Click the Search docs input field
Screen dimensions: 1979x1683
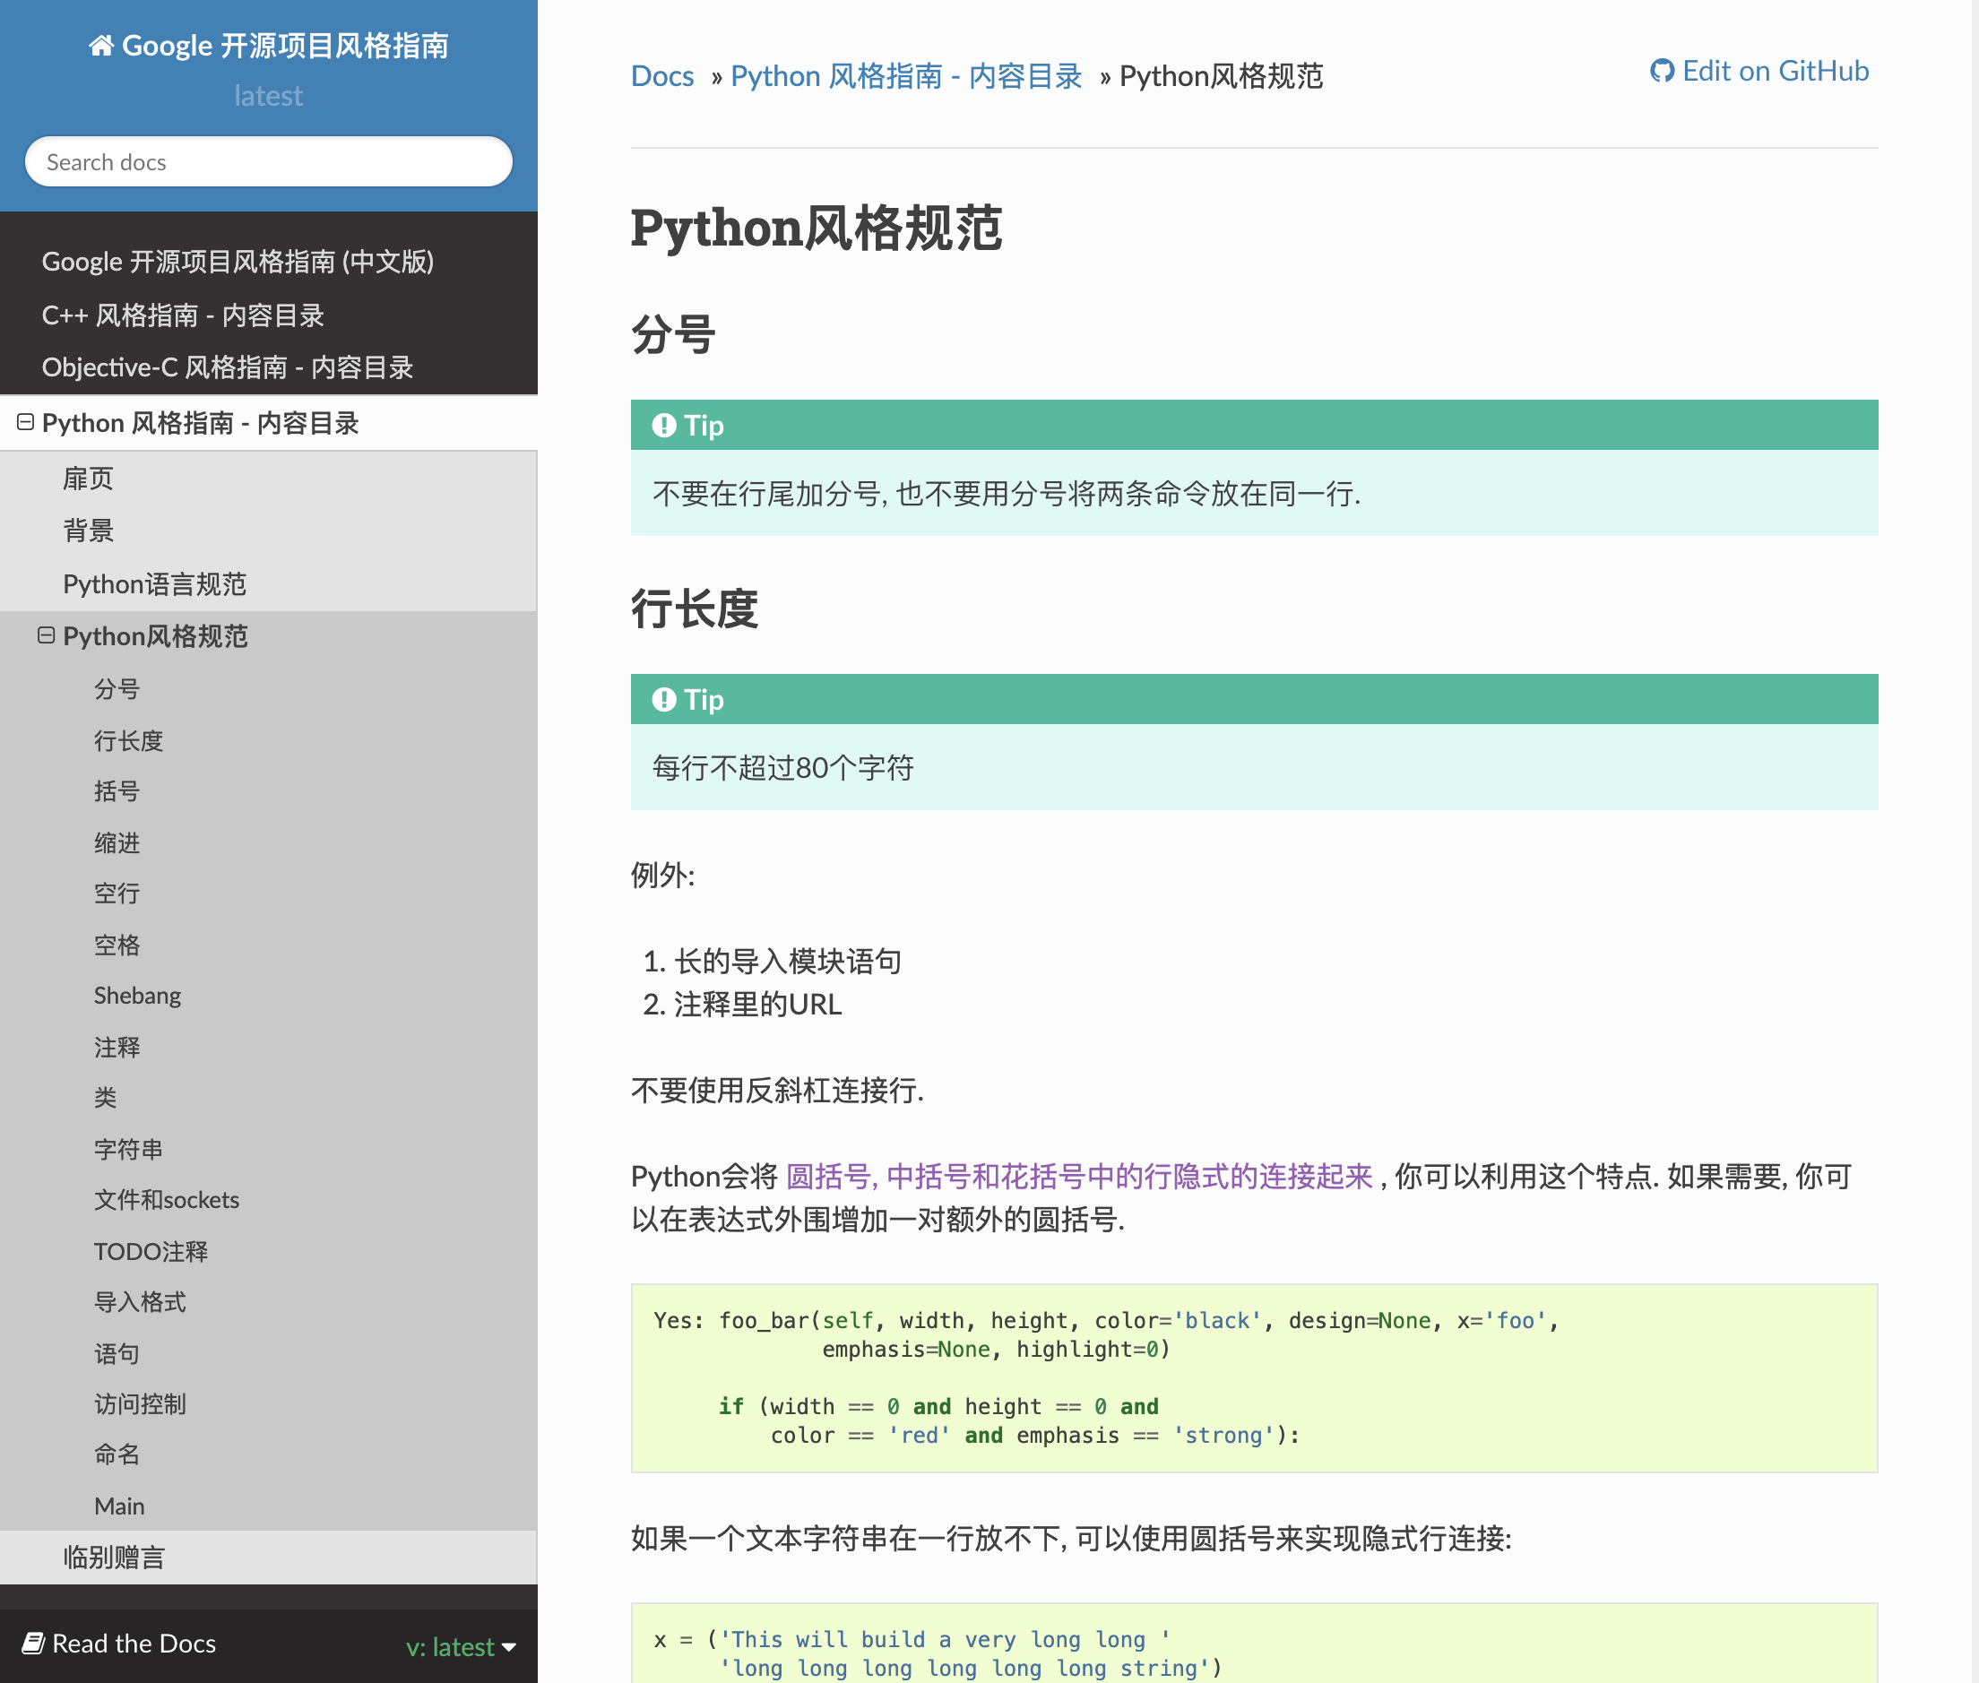(x=269, y=160)
